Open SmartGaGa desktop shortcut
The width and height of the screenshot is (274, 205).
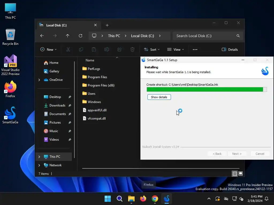point(10,115)
